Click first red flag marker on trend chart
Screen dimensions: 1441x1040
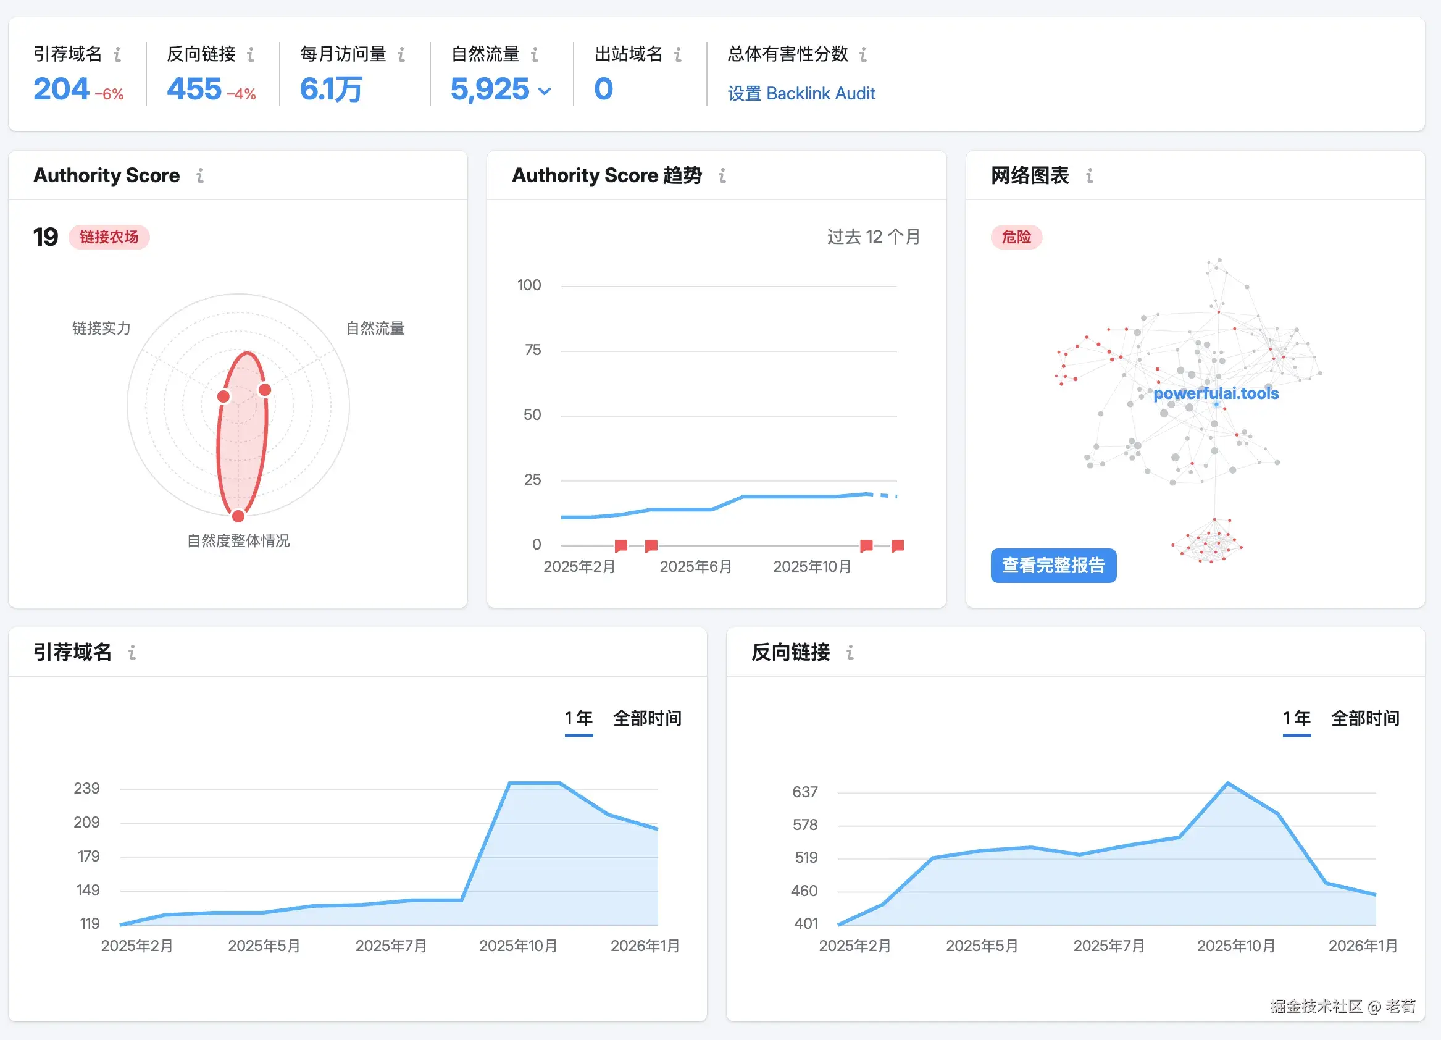click(x=620, y=545)
